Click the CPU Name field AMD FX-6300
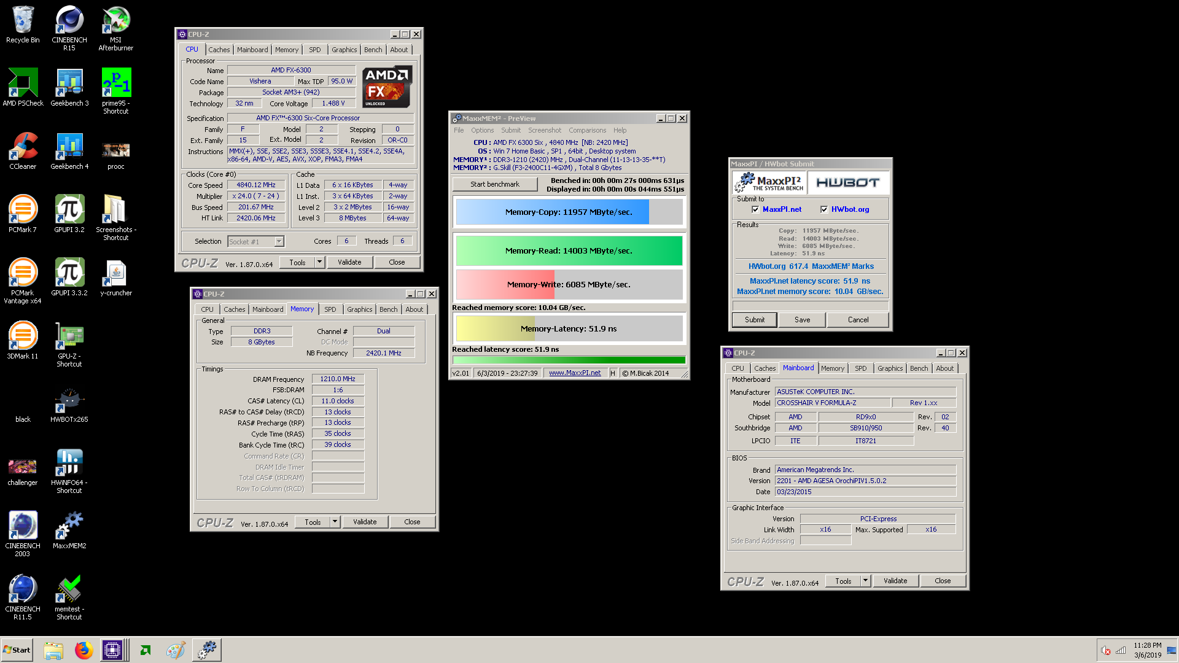The image size is (1179, 663). point(291,70)
